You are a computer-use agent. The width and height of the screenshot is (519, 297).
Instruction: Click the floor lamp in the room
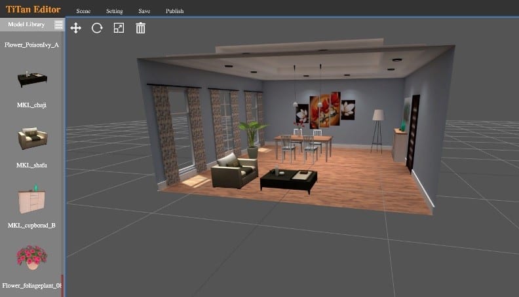pyautogui.click(x=378, y=131)
